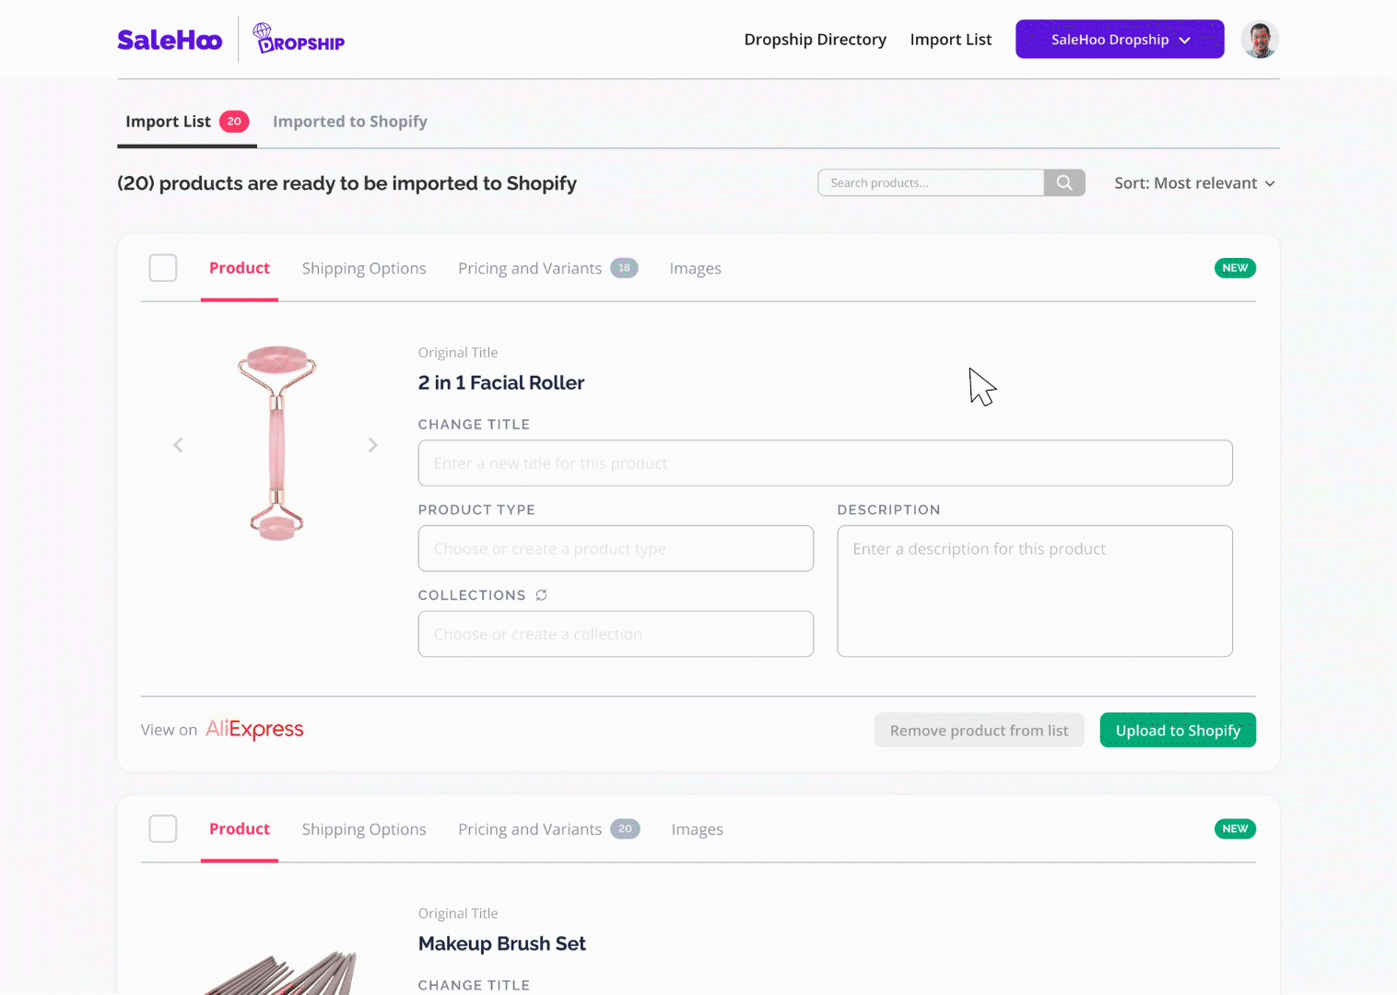
Task: Click the search magnifier icon button
Action: [x=1064, y=182]
